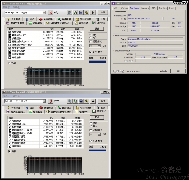The width and height of the screenshot is (189, 180).
Task: Toggle burst rate test checkbox in bottom window
Action: pyautogui.click(x=10, y=146)
